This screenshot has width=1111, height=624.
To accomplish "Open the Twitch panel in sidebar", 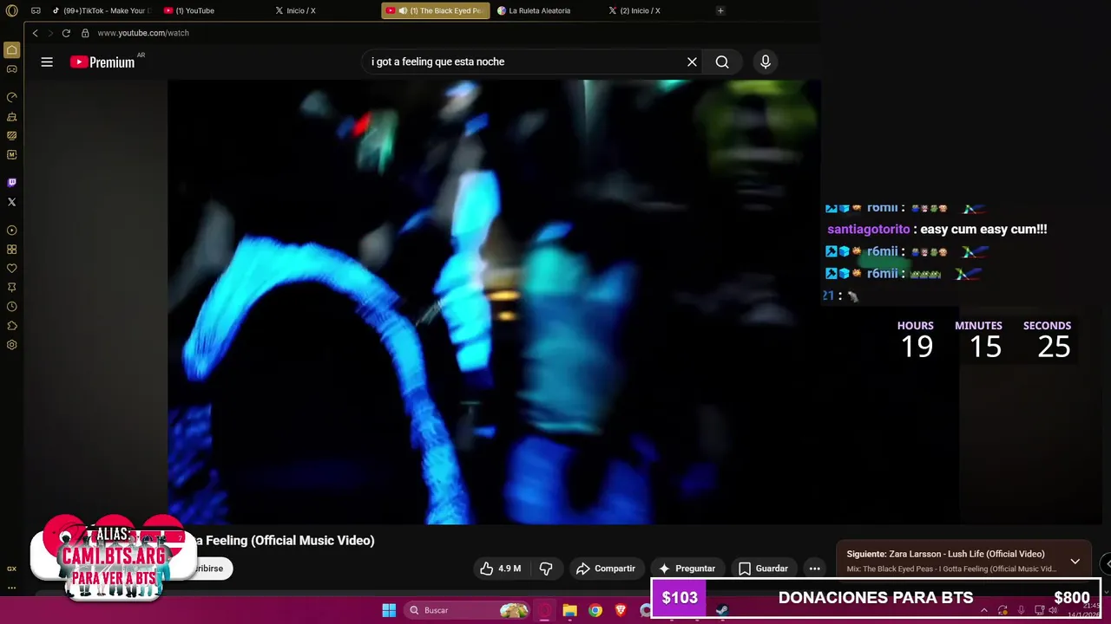I will pyautogui.click(x=11, y=183).
